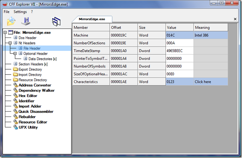Click the UPX Utility tool icon
The width and height of the screenshot is (242, 158).
click(x=15, y=127)
